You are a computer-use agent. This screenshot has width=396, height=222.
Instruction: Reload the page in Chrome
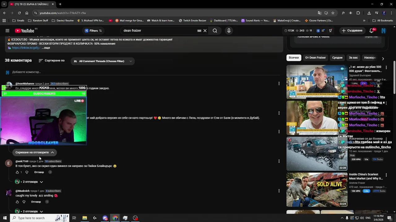point(19,13)
